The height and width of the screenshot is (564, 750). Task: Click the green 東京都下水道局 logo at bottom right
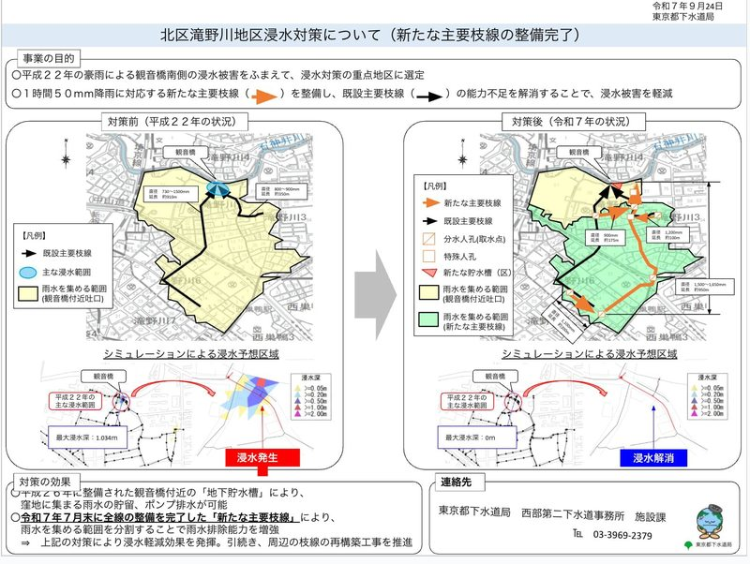709,544
